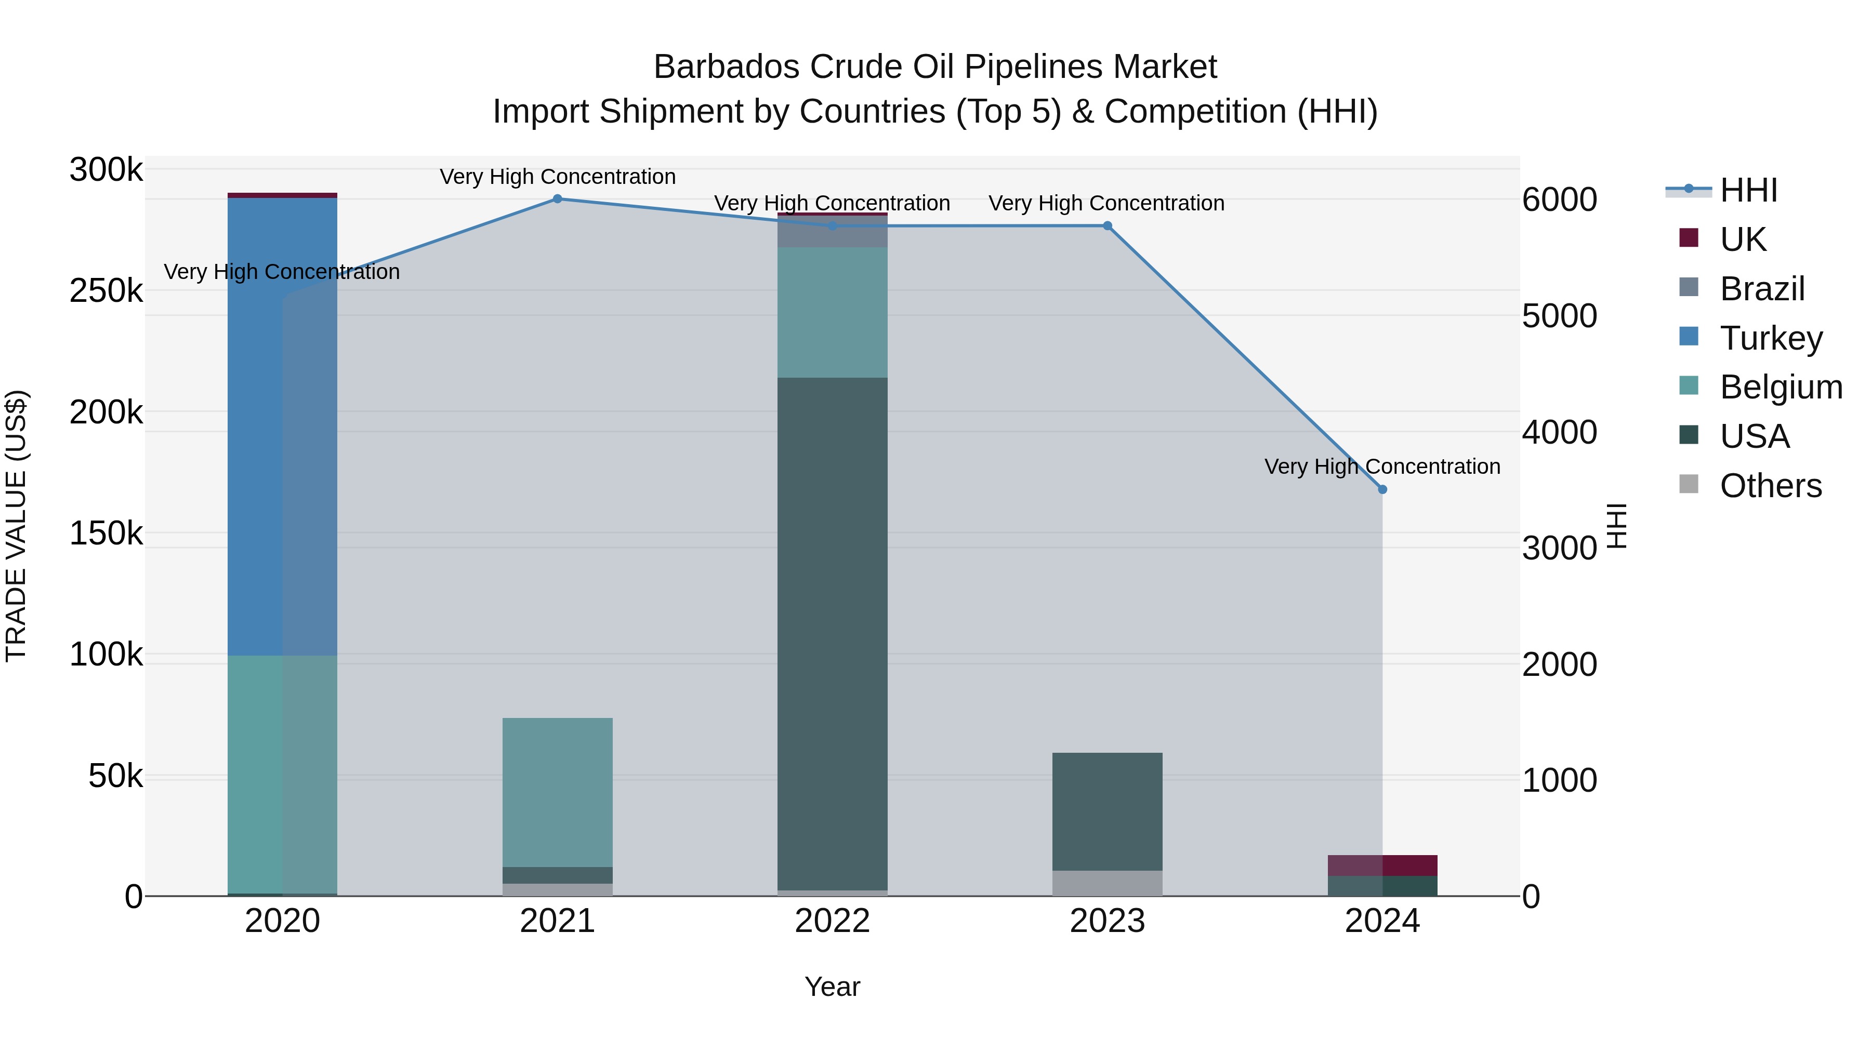Image resolution: width=1871 pixels, height=1052 pixels.
Task: Click the Others gray segment in the 2023 bar
Action: pos(1108,883)
